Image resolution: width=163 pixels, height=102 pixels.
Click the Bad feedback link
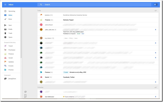tap(83, 33)
